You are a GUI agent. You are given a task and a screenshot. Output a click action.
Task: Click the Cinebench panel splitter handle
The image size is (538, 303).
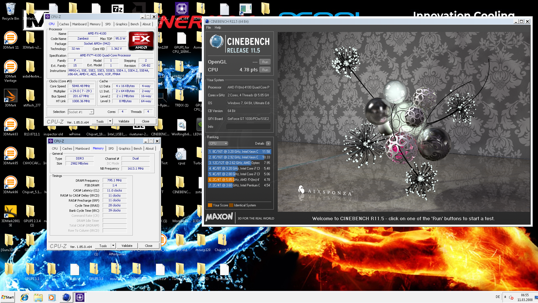pyautogui.click(x=276, y=127)
